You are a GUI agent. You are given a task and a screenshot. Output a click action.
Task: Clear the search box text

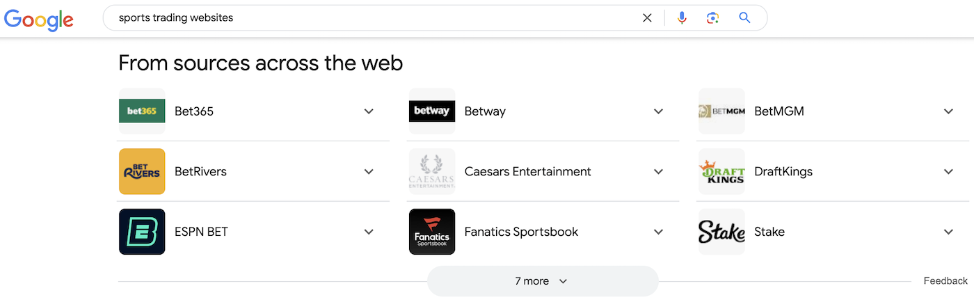pos(647,18)
